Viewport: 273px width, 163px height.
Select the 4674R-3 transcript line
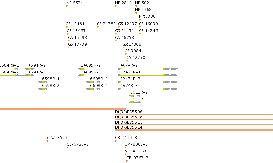tap(148, 89)
